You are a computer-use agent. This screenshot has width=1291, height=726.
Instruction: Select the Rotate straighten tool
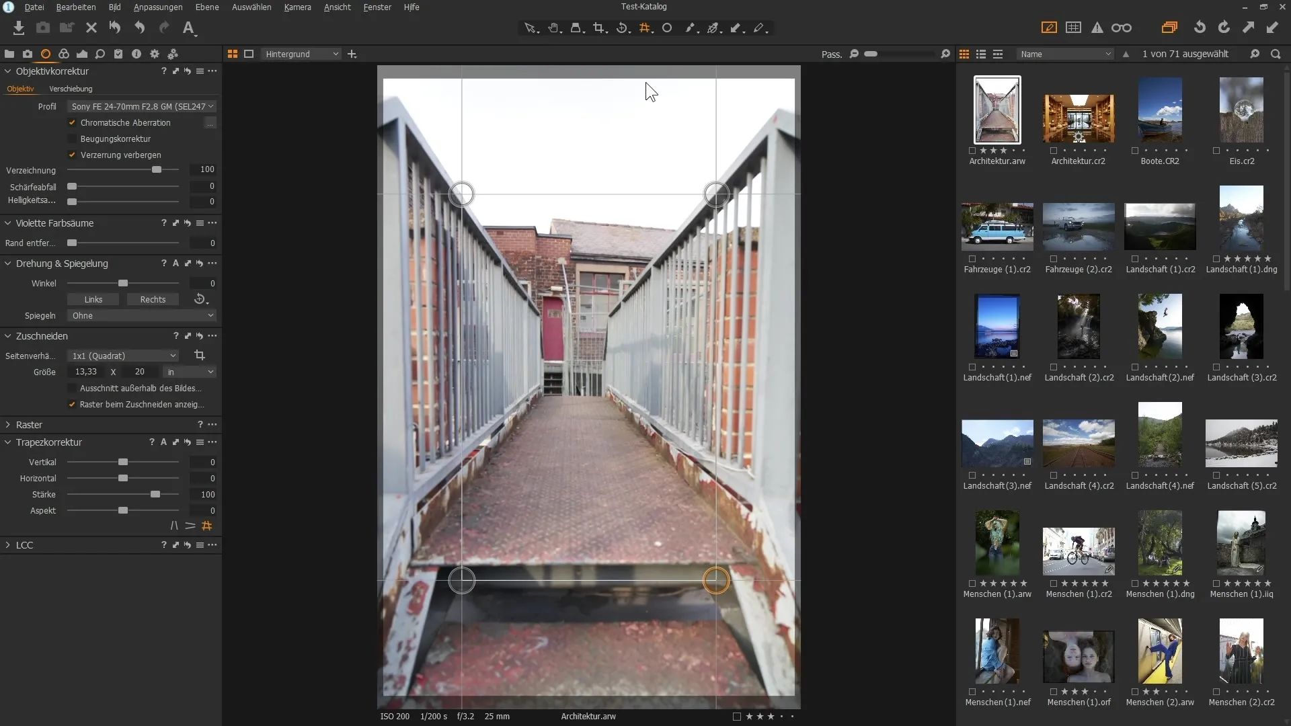(623, 28)
